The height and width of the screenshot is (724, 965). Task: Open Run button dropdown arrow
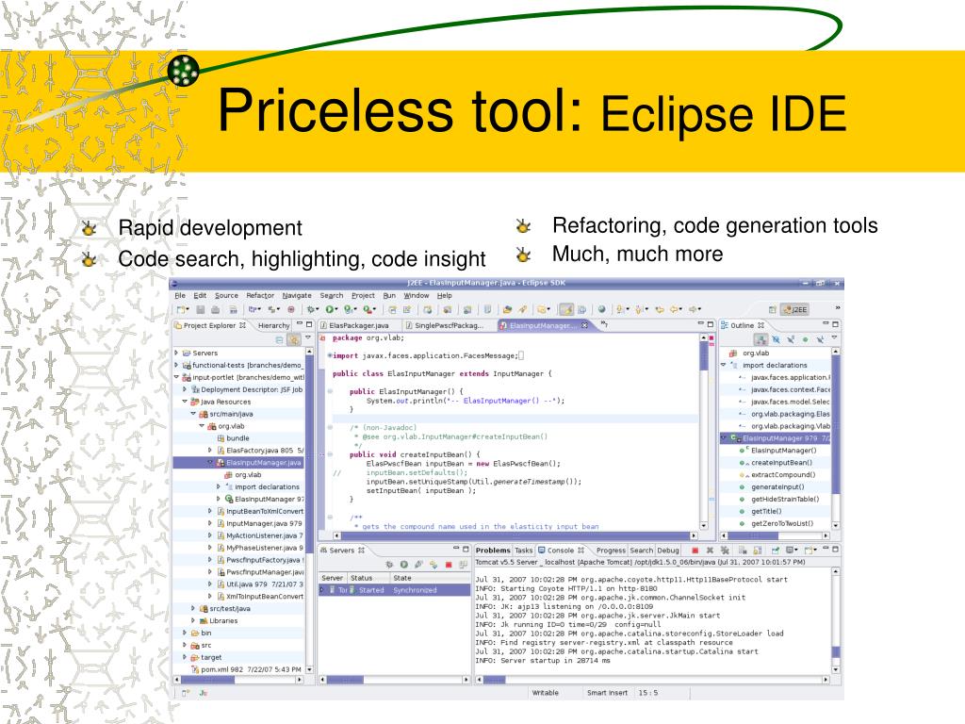pos(336,309)
